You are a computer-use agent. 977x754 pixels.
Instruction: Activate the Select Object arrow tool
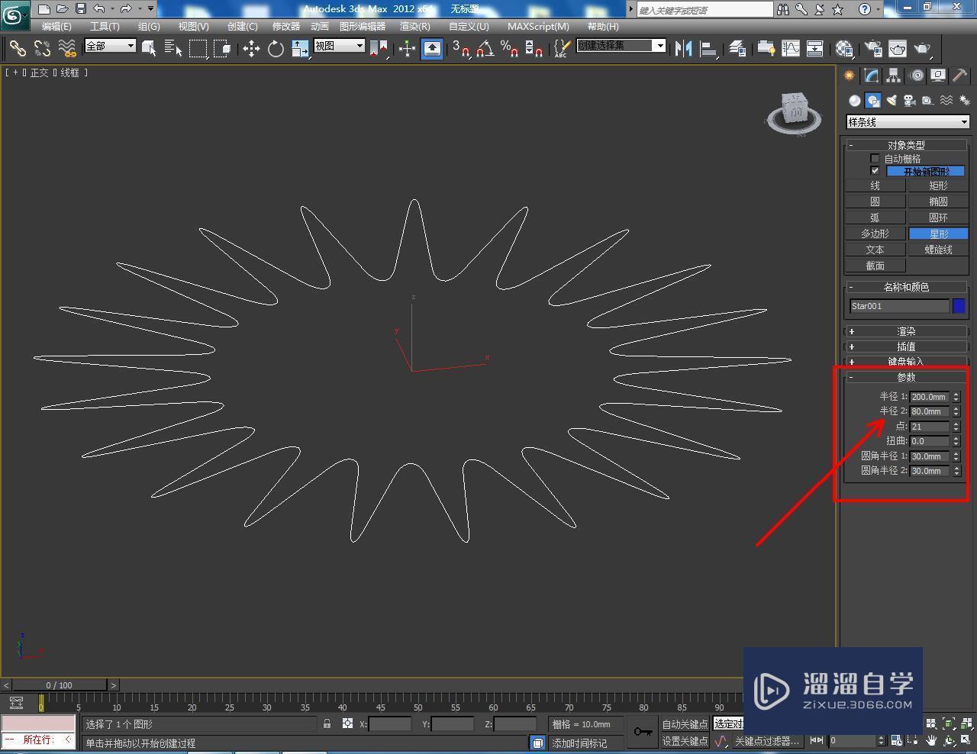[x=149, y=49]
